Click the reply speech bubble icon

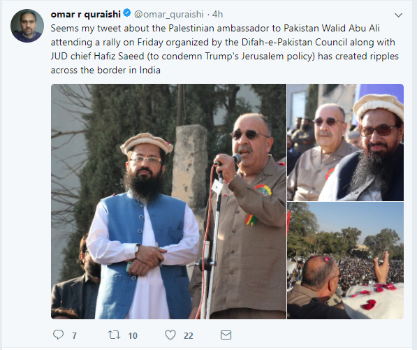58,335
